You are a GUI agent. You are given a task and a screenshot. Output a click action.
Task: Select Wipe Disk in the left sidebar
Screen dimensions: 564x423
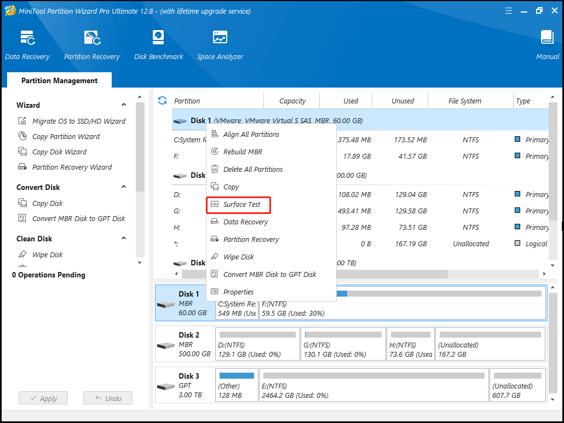tap(48, 254)
